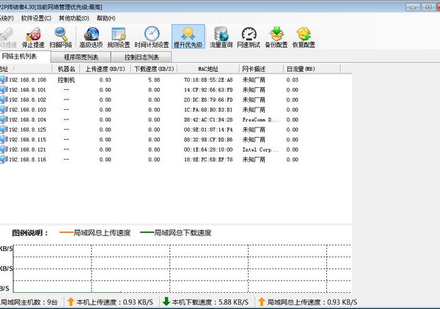Open 高级选项 advanced options
The image size is (440, 309).
point(92,37)
